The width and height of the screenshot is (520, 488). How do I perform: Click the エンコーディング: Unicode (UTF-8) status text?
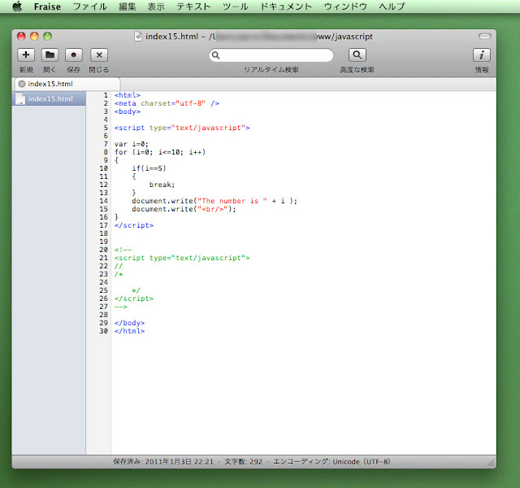click(331, 462)
